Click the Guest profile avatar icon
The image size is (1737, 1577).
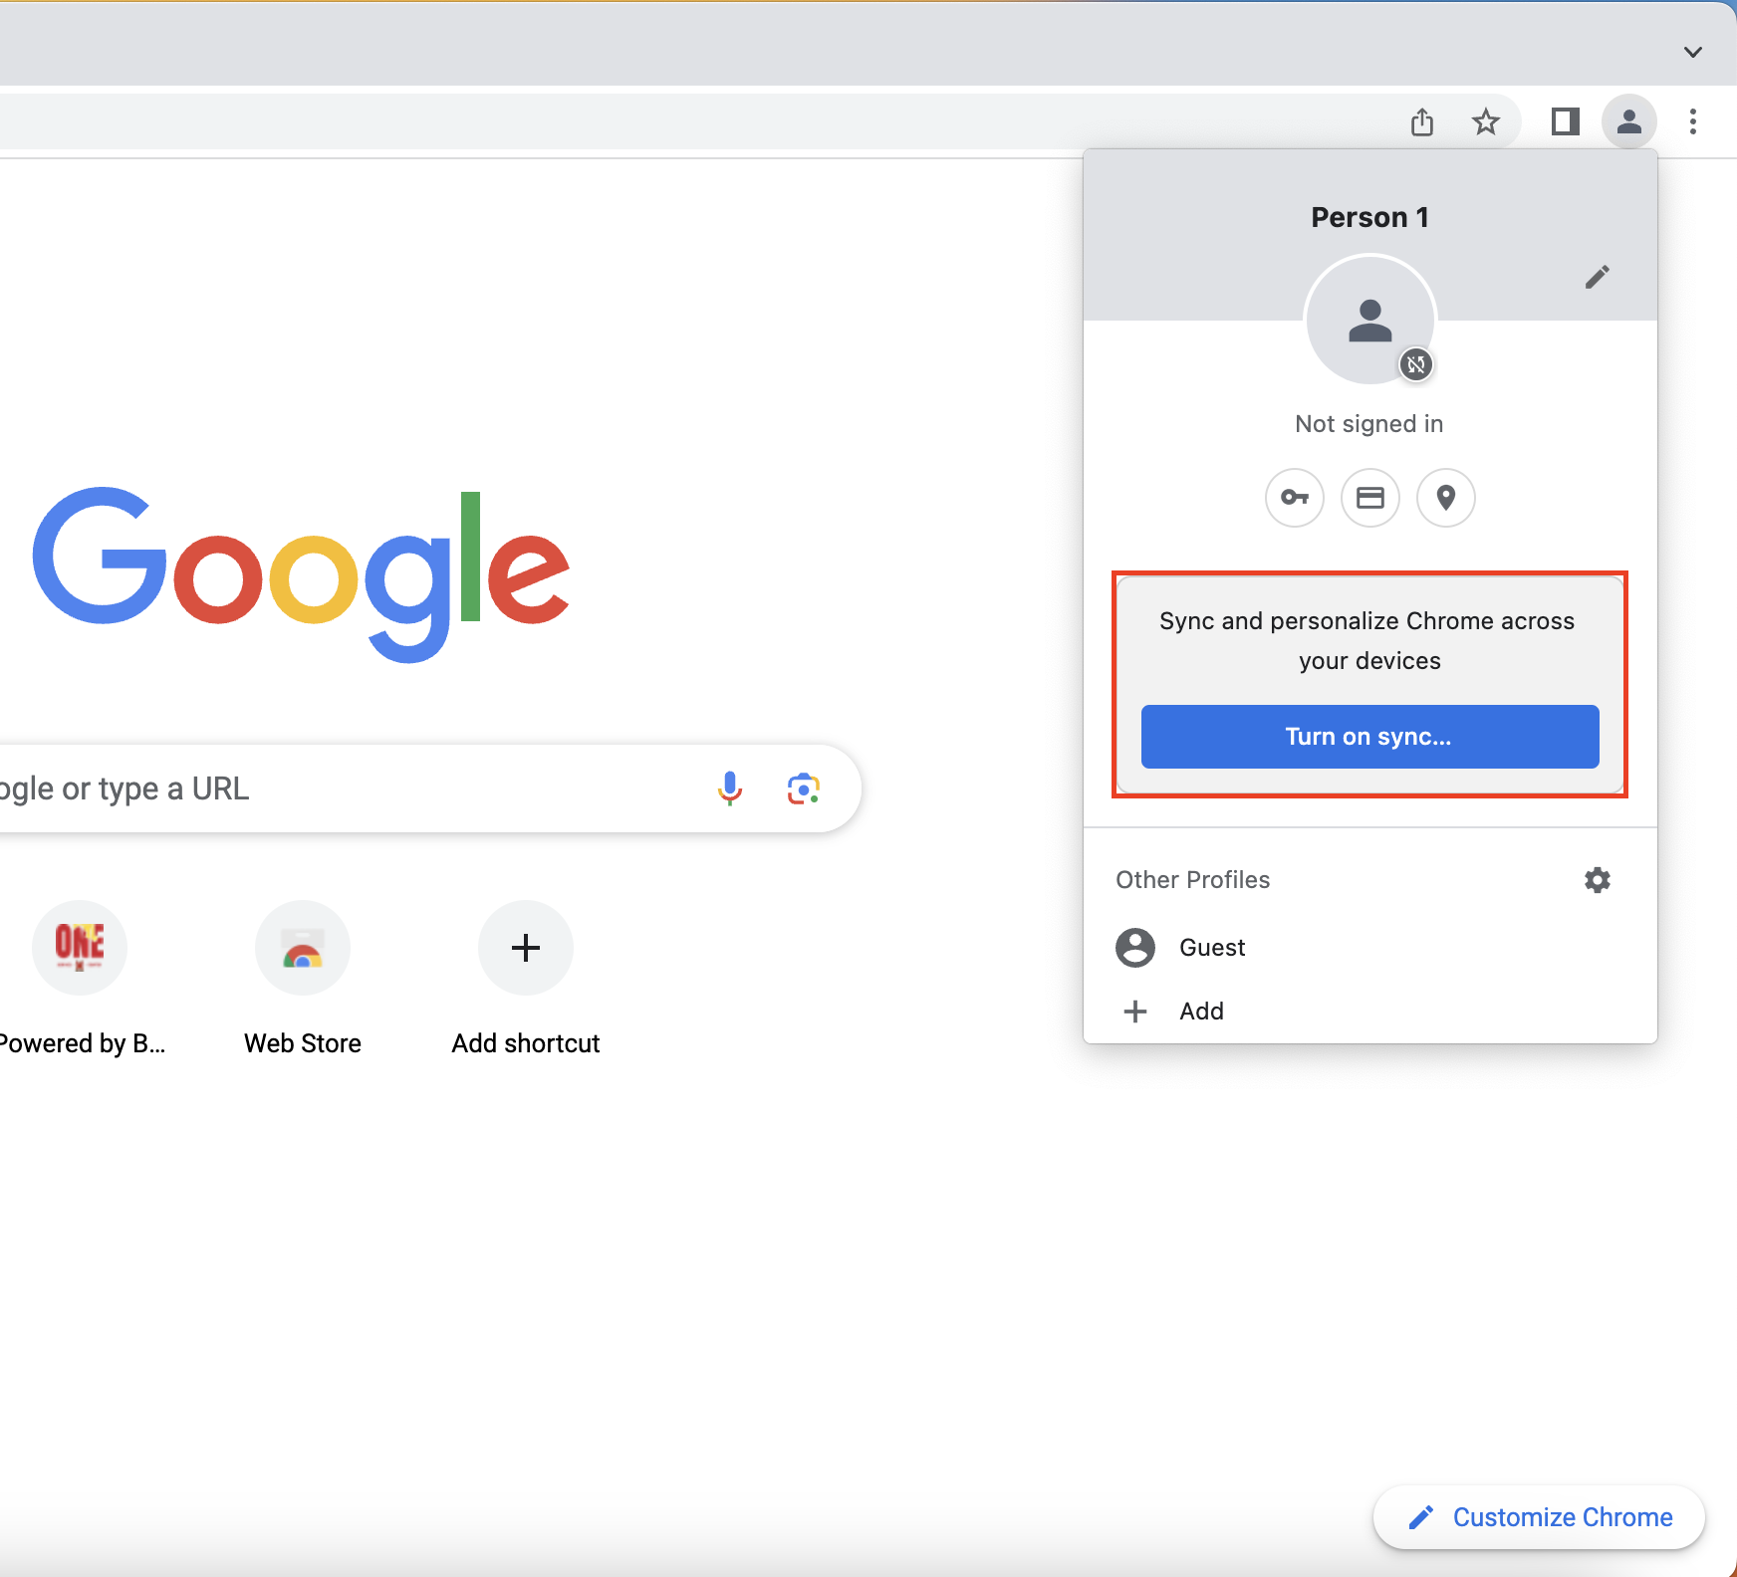tap(1135, 948)
